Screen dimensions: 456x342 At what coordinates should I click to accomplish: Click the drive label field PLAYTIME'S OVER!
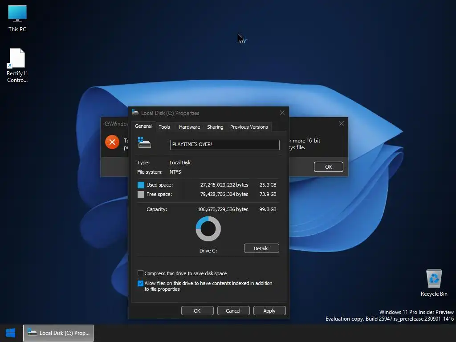pos(224,145)
